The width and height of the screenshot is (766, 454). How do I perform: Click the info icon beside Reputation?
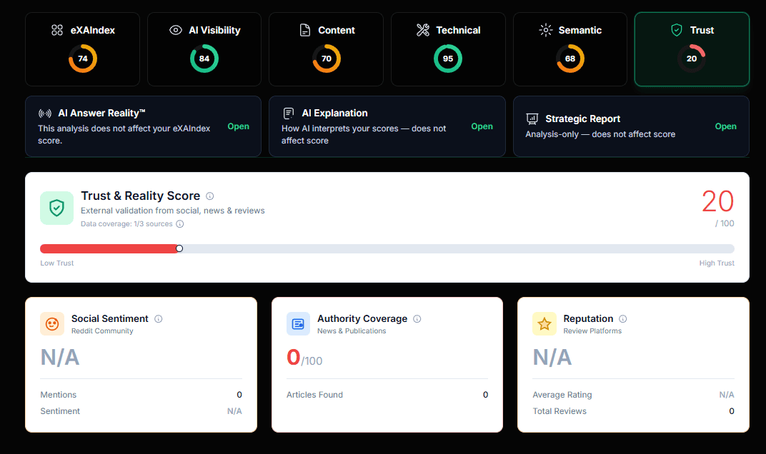(623, 319)
